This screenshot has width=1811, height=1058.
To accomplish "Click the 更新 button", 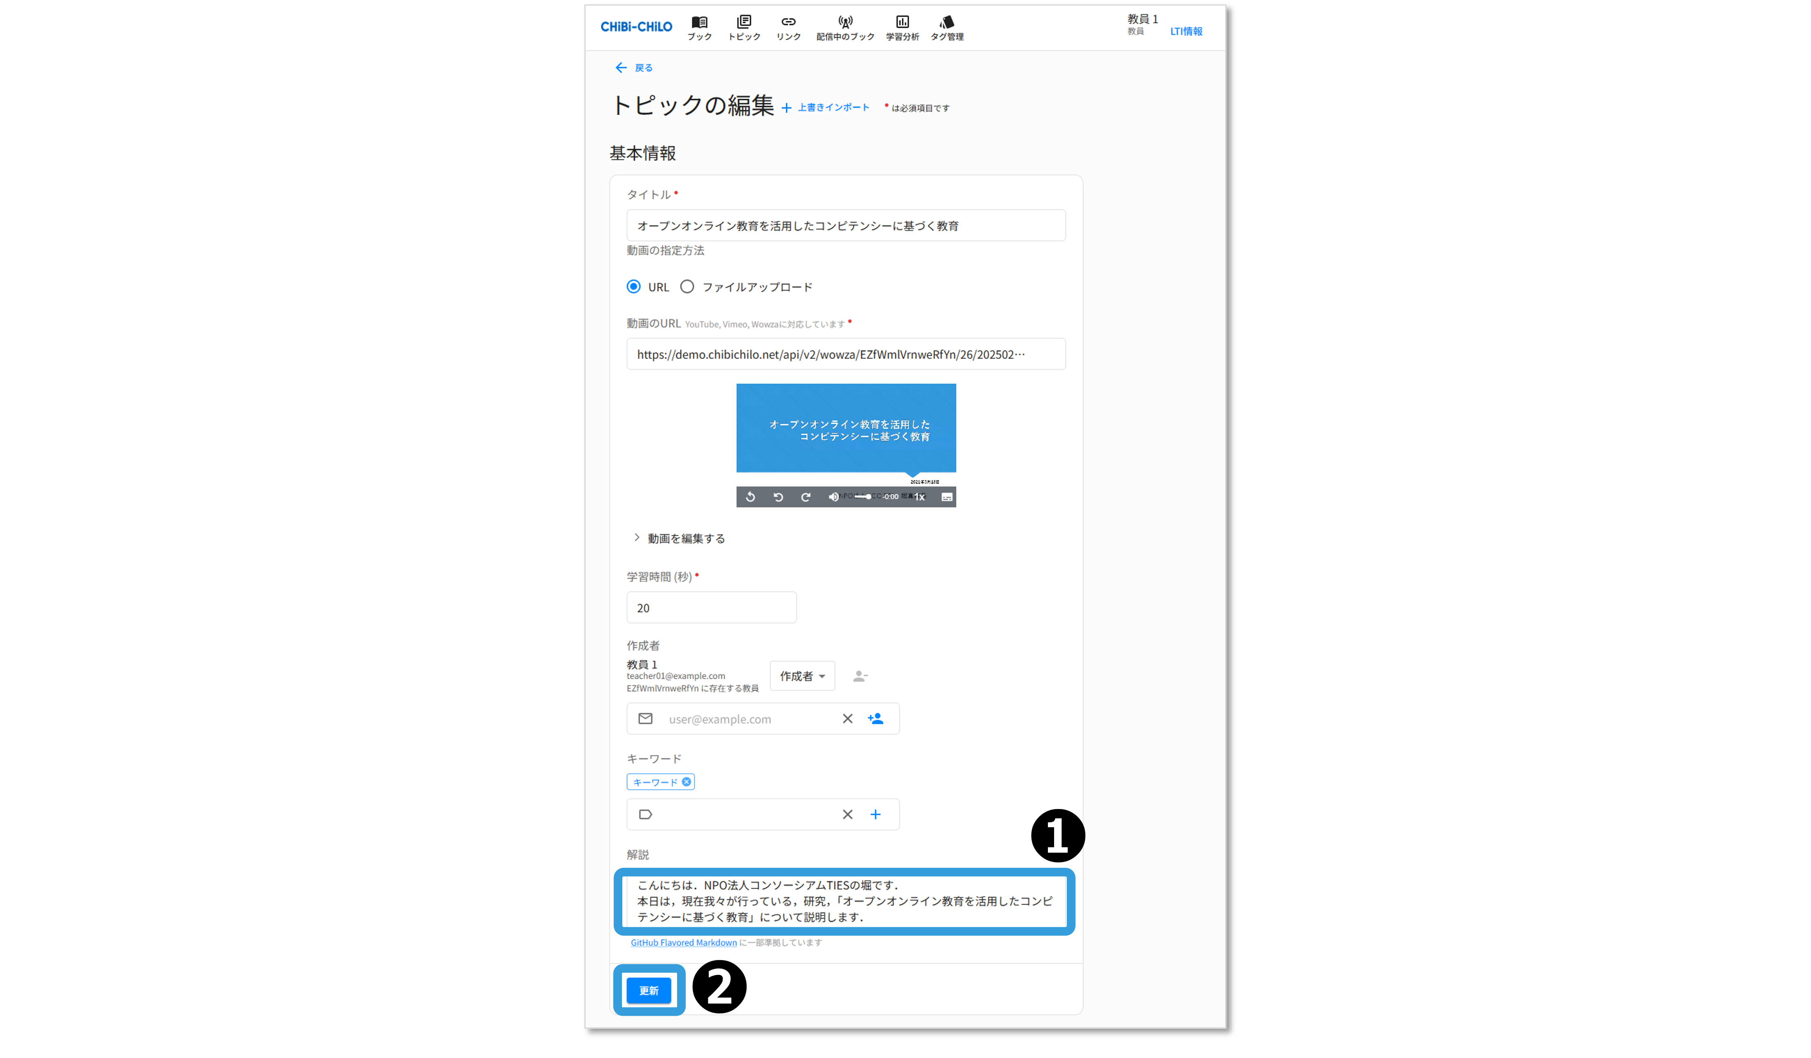I will click(x=648, y=991).
